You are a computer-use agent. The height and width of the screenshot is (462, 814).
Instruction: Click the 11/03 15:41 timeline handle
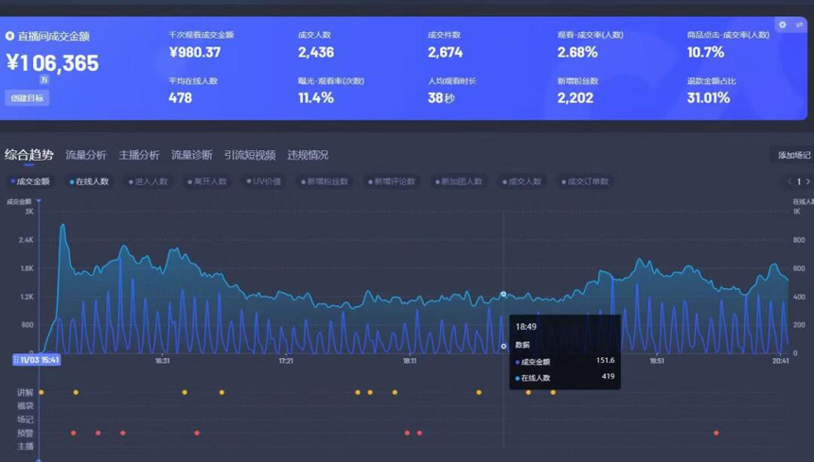click(x=37, y=360)
